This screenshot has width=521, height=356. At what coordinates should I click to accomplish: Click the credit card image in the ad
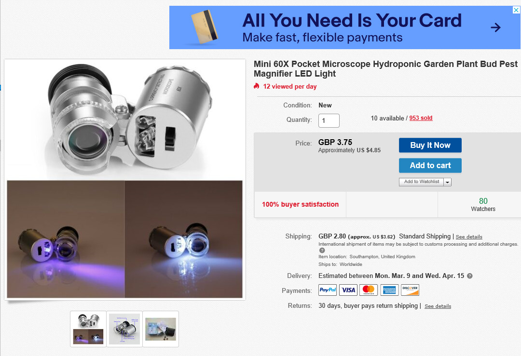pyautogui.click(x=205, y=27)
